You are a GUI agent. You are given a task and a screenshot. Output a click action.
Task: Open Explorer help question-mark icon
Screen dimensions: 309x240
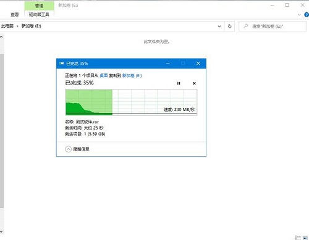[307, 15]
